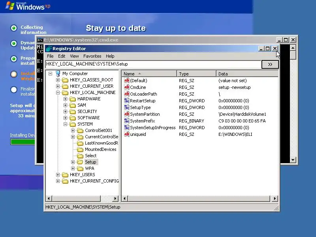
Task: Click the RestartSetup DWORD value icon
Action: click(x=126, y=101)
